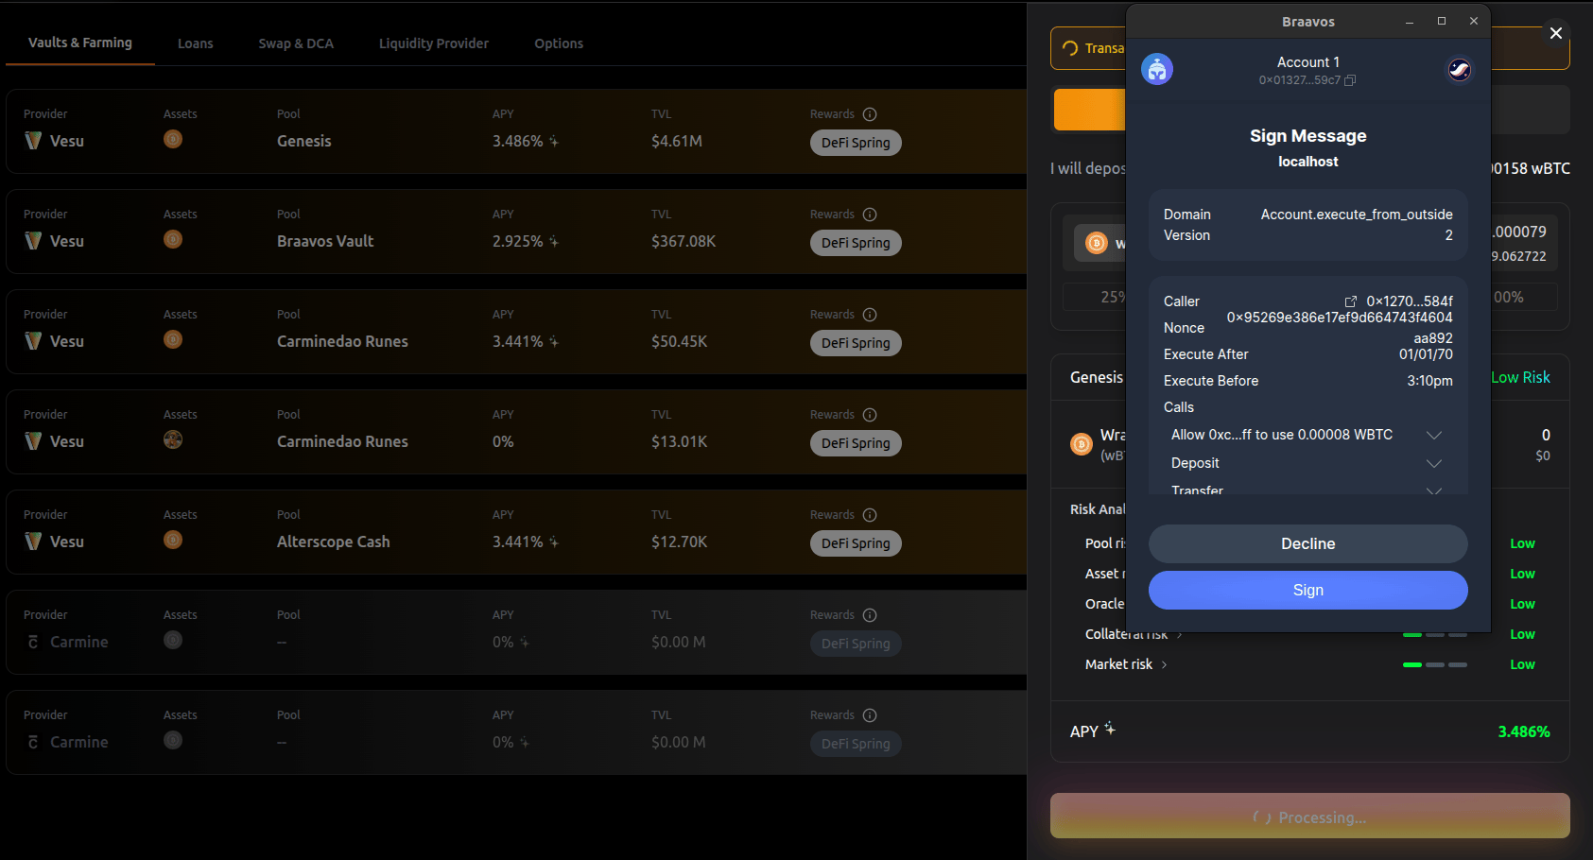Click Rewards info icon in Carminedao Runes 3.441% row
1593x860 pixels.
point(870,315)
